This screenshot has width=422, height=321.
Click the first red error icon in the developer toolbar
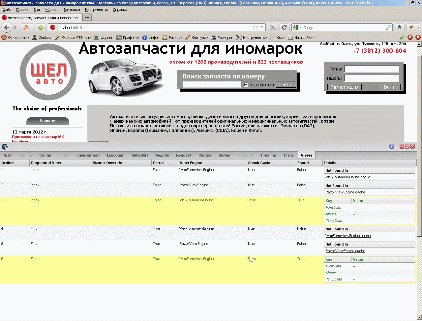pos(410,37)
